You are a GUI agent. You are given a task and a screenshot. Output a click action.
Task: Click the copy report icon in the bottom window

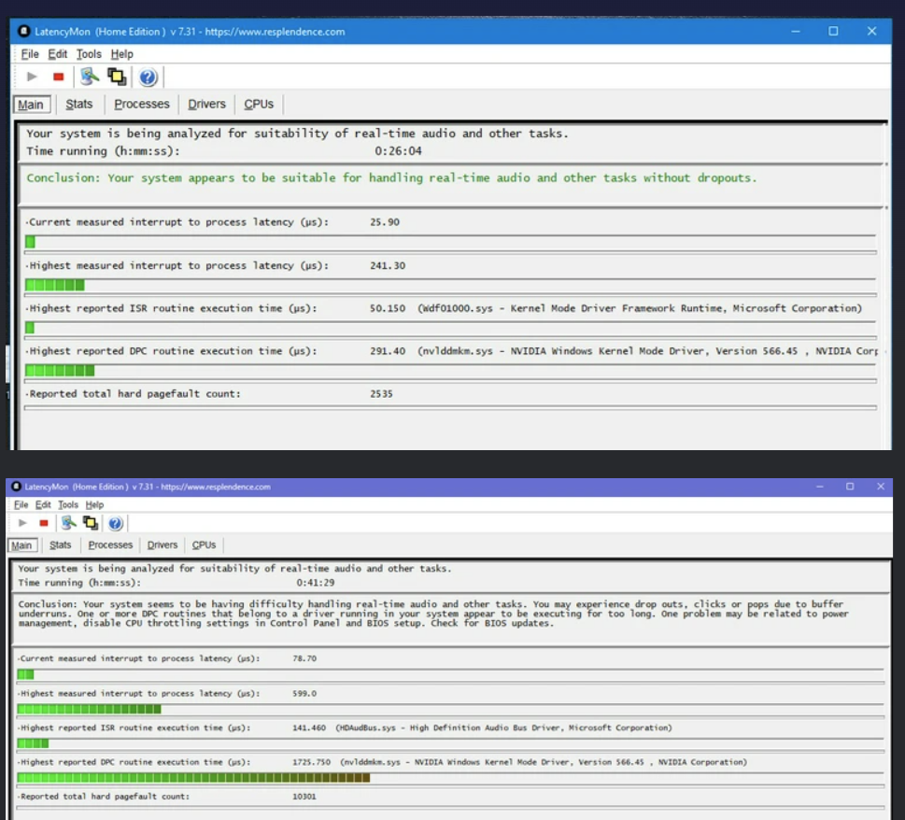pos(90,523)
